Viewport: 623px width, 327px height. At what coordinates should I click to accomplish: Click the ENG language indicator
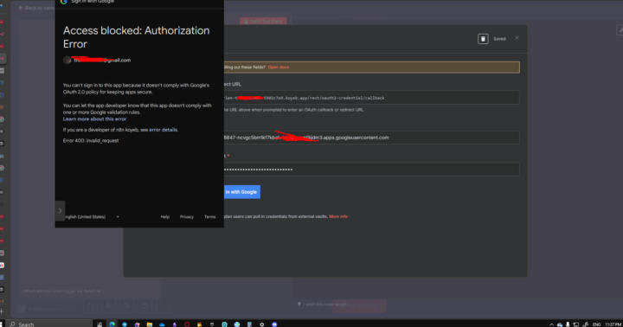tap(596, 324)
